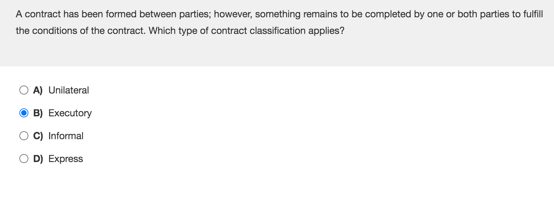Screen dimensions: 554x206
Task: Click the question text paragraph
Action: 242,22
